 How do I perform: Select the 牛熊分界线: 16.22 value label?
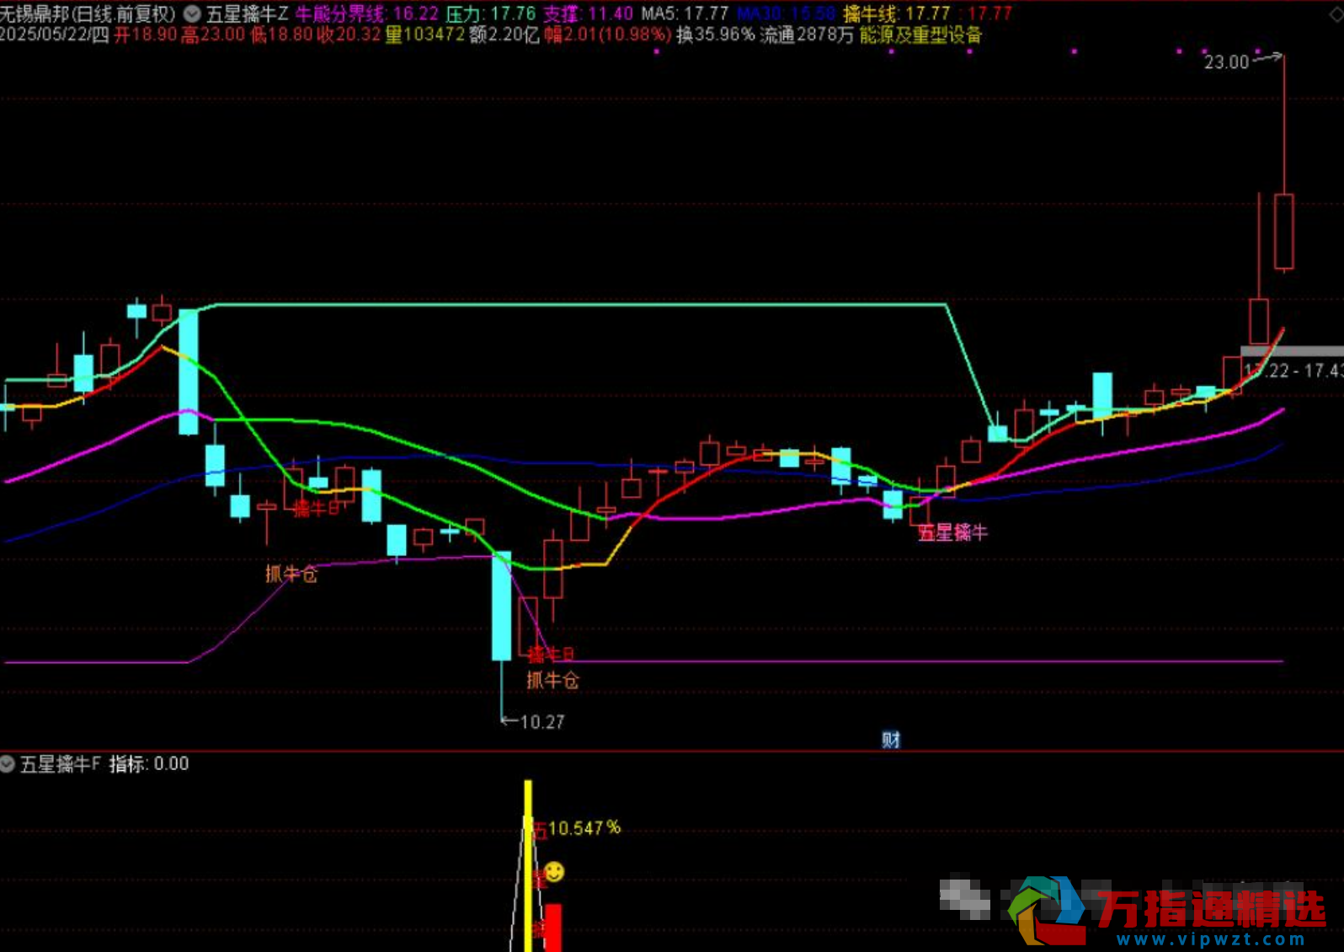coord(367,13)
